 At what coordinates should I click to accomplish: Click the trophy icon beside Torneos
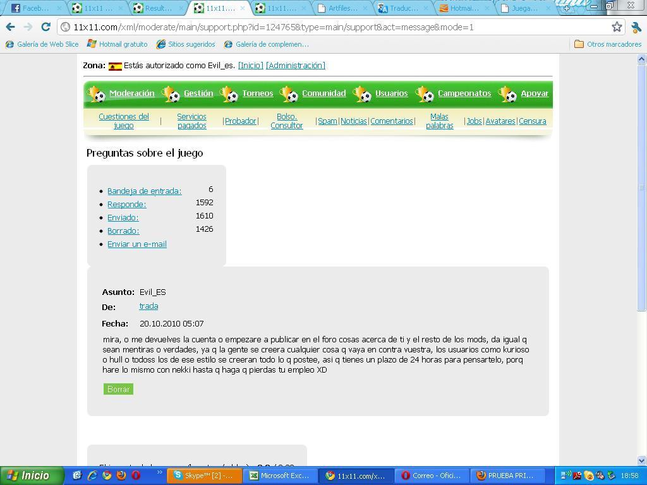[x=229, y=94]
